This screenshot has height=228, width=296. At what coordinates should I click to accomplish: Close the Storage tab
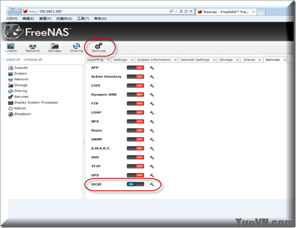[x=238, y=60]
